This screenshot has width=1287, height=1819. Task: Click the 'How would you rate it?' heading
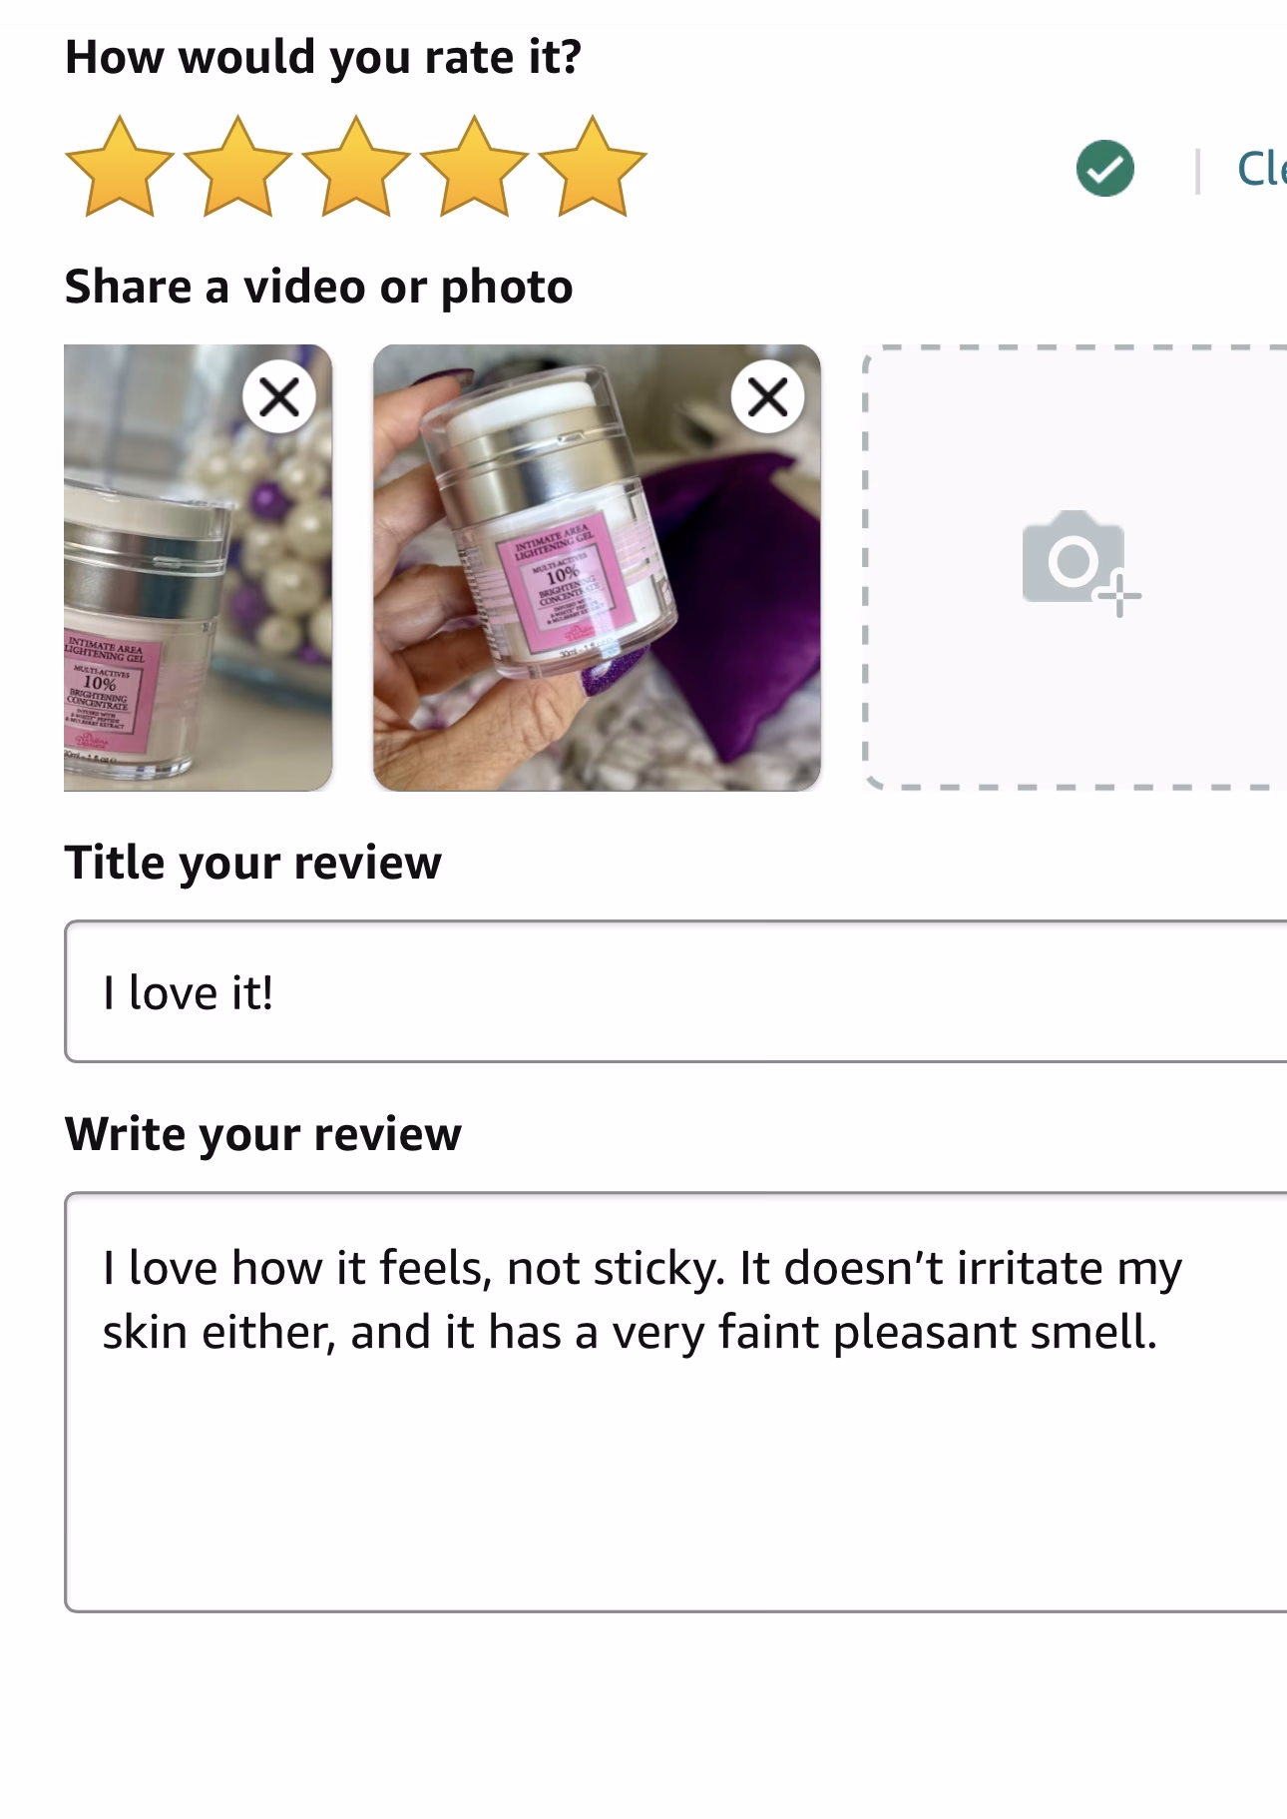click(323, 57)
